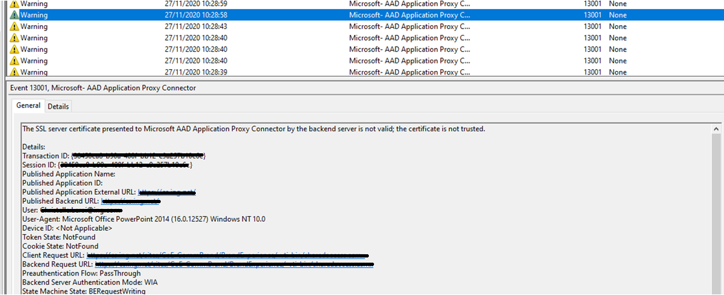The height and width of the screenshot is (295, 724).
Task: Click the Event 13001 pane header text
Action: (x=103, y=87)
